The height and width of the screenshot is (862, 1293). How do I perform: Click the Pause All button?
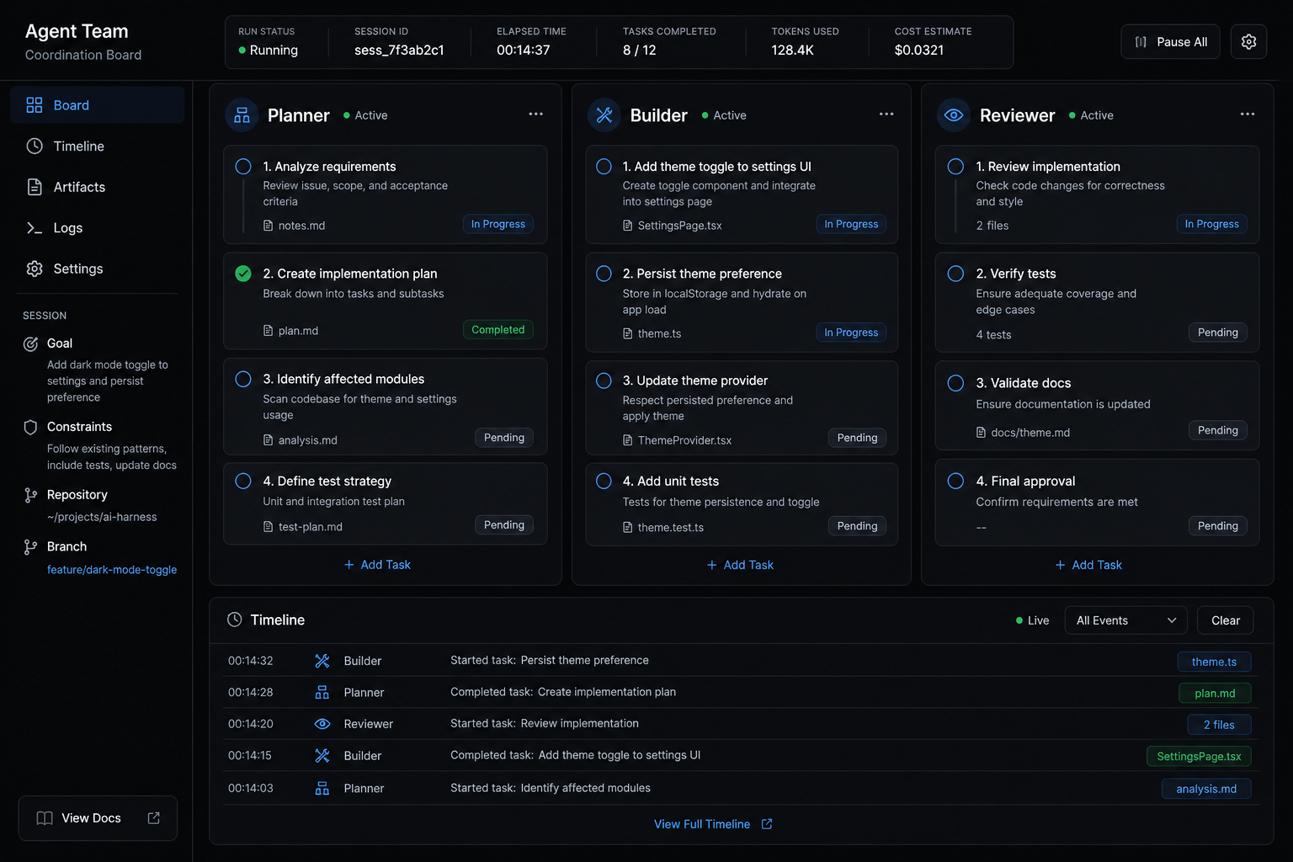coord(1170,41)
